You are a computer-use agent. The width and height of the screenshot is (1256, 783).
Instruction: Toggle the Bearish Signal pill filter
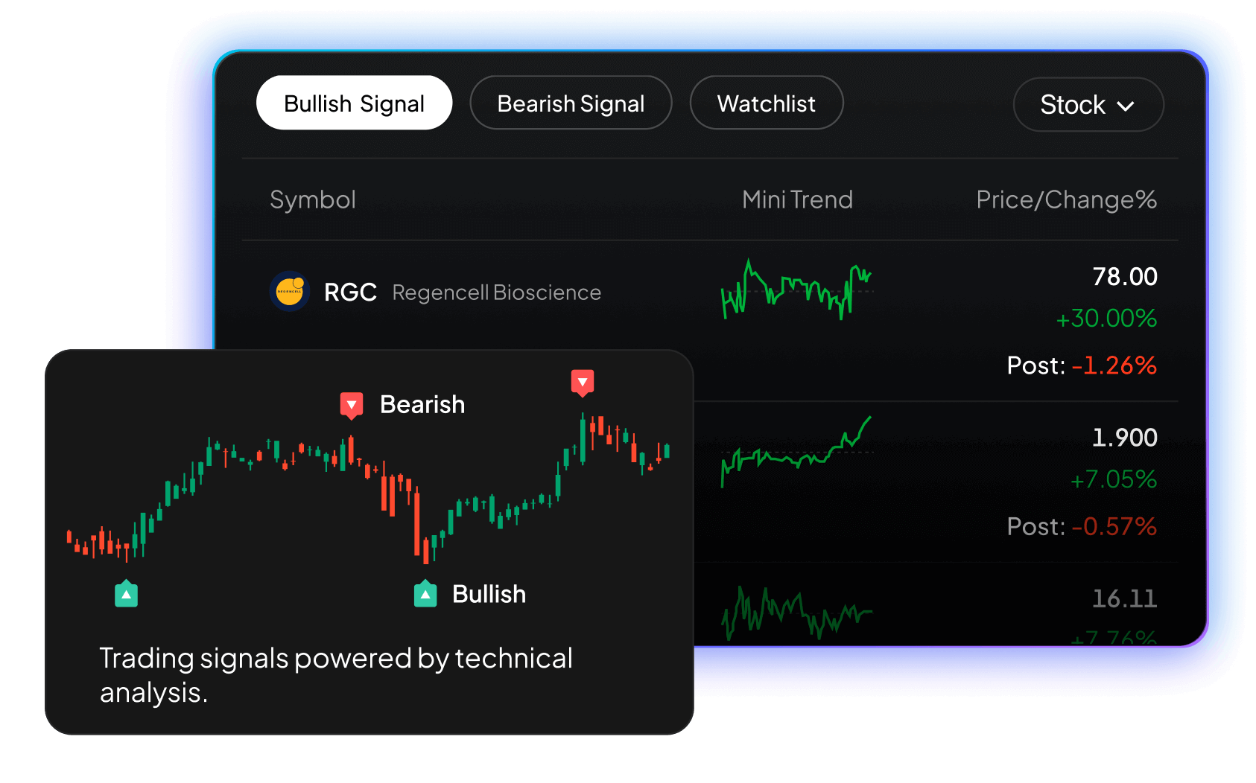click(x=571, y=103)
